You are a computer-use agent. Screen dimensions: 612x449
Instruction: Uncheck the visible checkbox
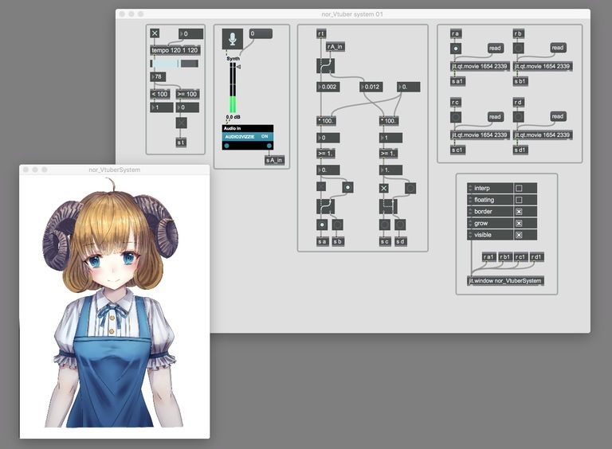[519, 235]
